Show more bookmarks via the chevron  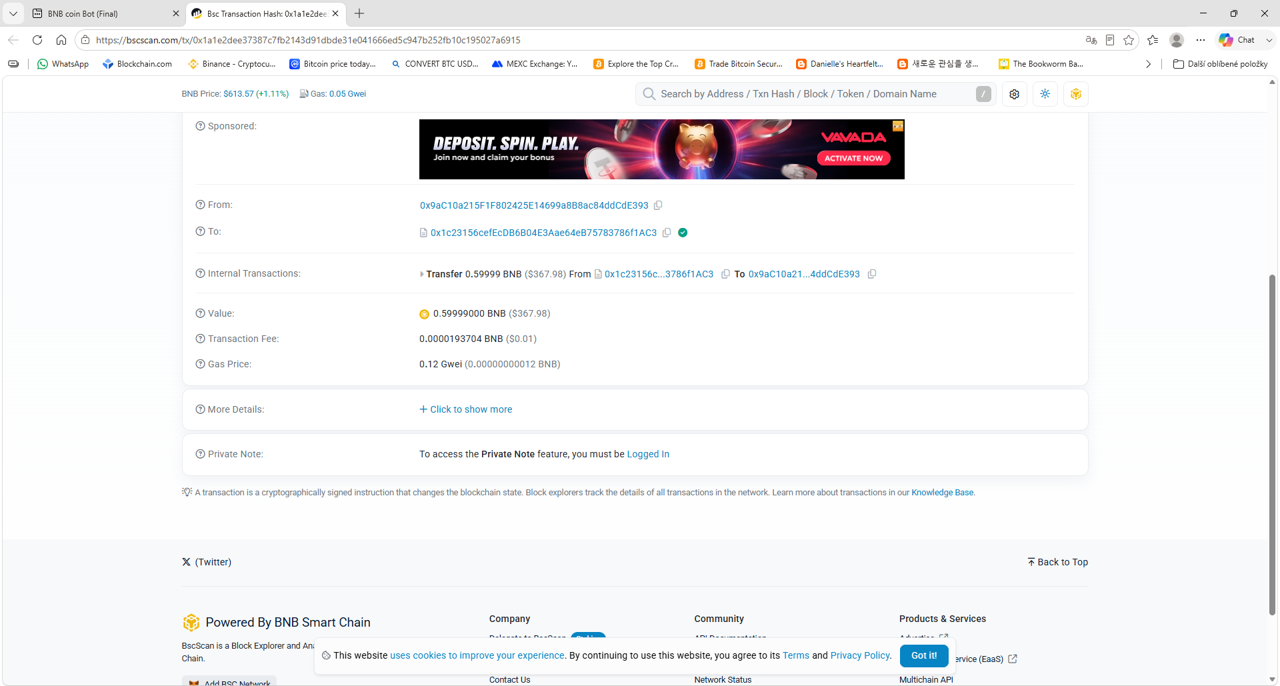click(x=1148, y=64)
